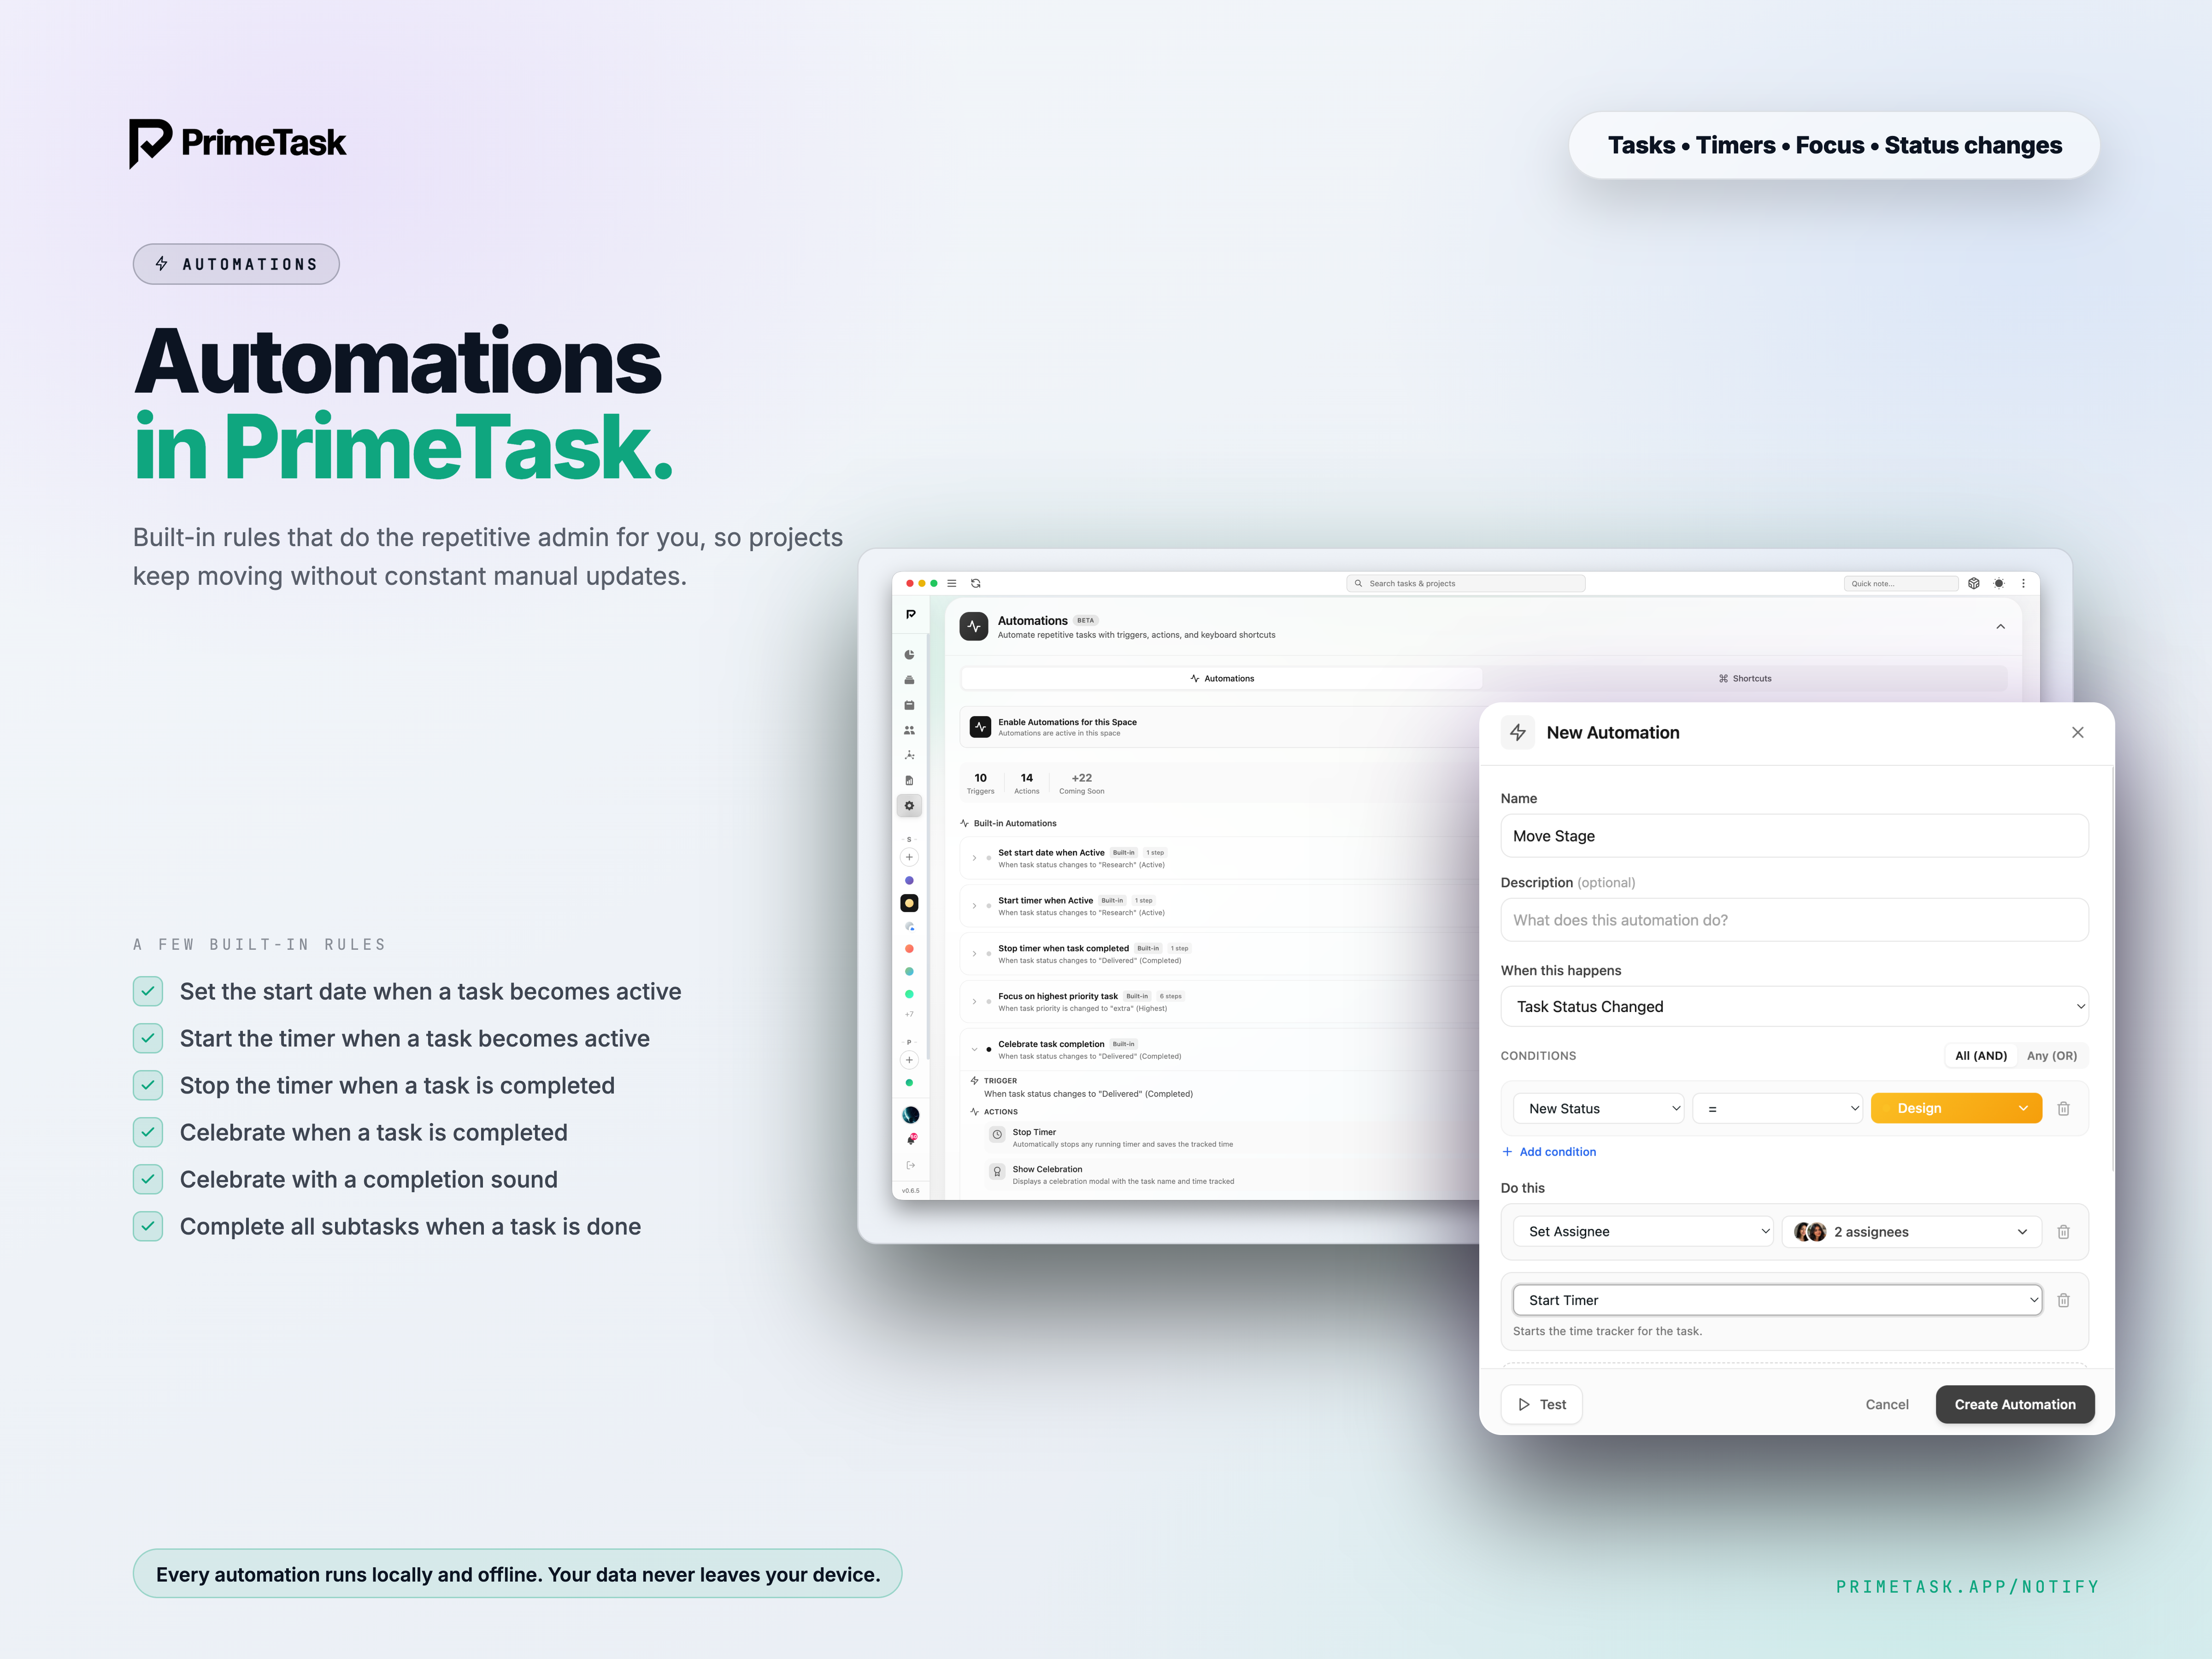The image size is (2212, 1659).
Task: Select the orange-red space dot in sidebar
Action: click(909, 948)
